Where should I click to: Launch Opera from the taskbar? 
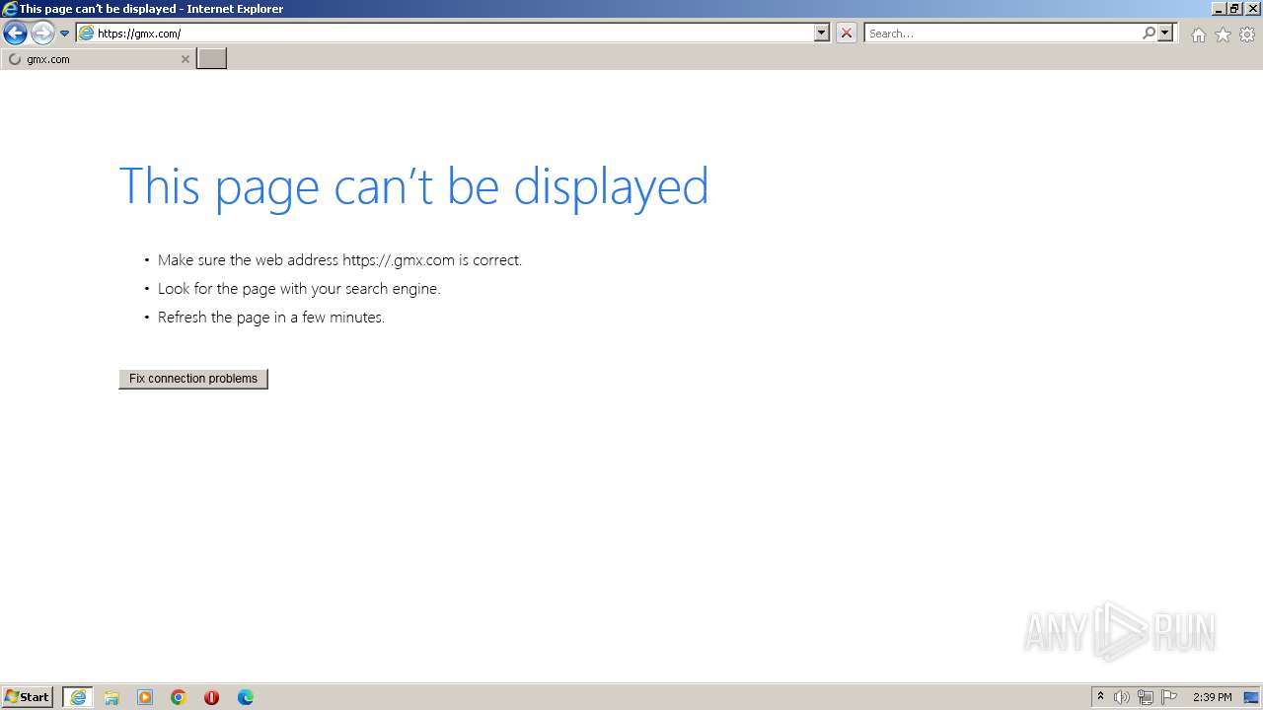(211, 697)
